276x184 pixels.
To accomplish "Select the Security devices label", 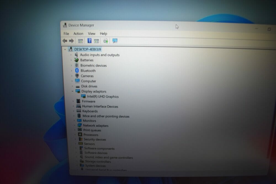I will (95, 139).
